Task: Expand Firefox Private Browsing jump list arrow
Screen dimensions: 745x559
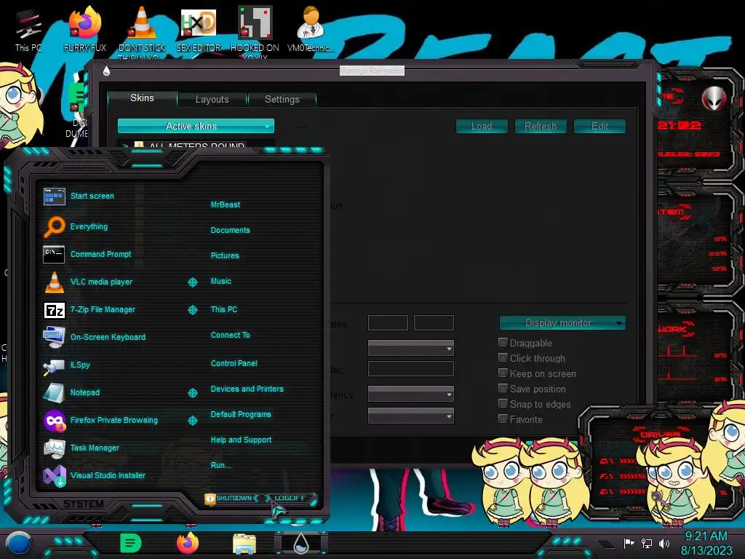Action: (x=192, y=421)
